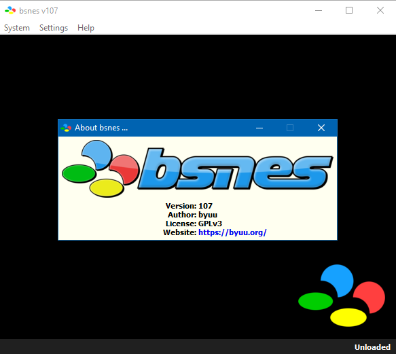The image size is (396, 354).
Task: Close the About bsnes dialog
Action: tap(321, 128)
